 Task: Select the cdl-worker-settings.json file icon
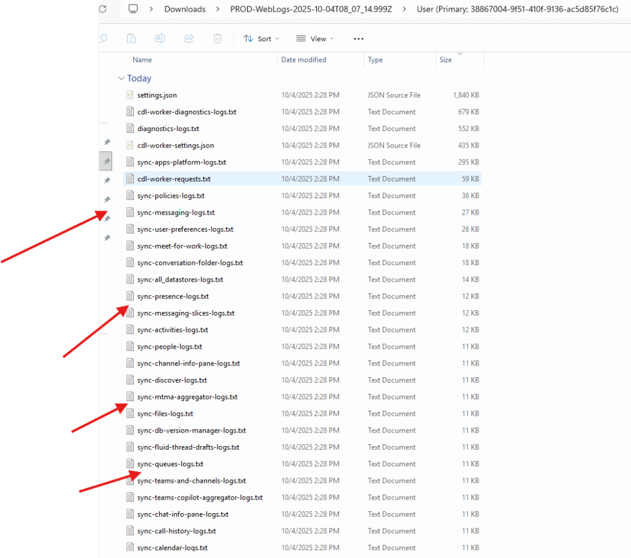[129, 146]
